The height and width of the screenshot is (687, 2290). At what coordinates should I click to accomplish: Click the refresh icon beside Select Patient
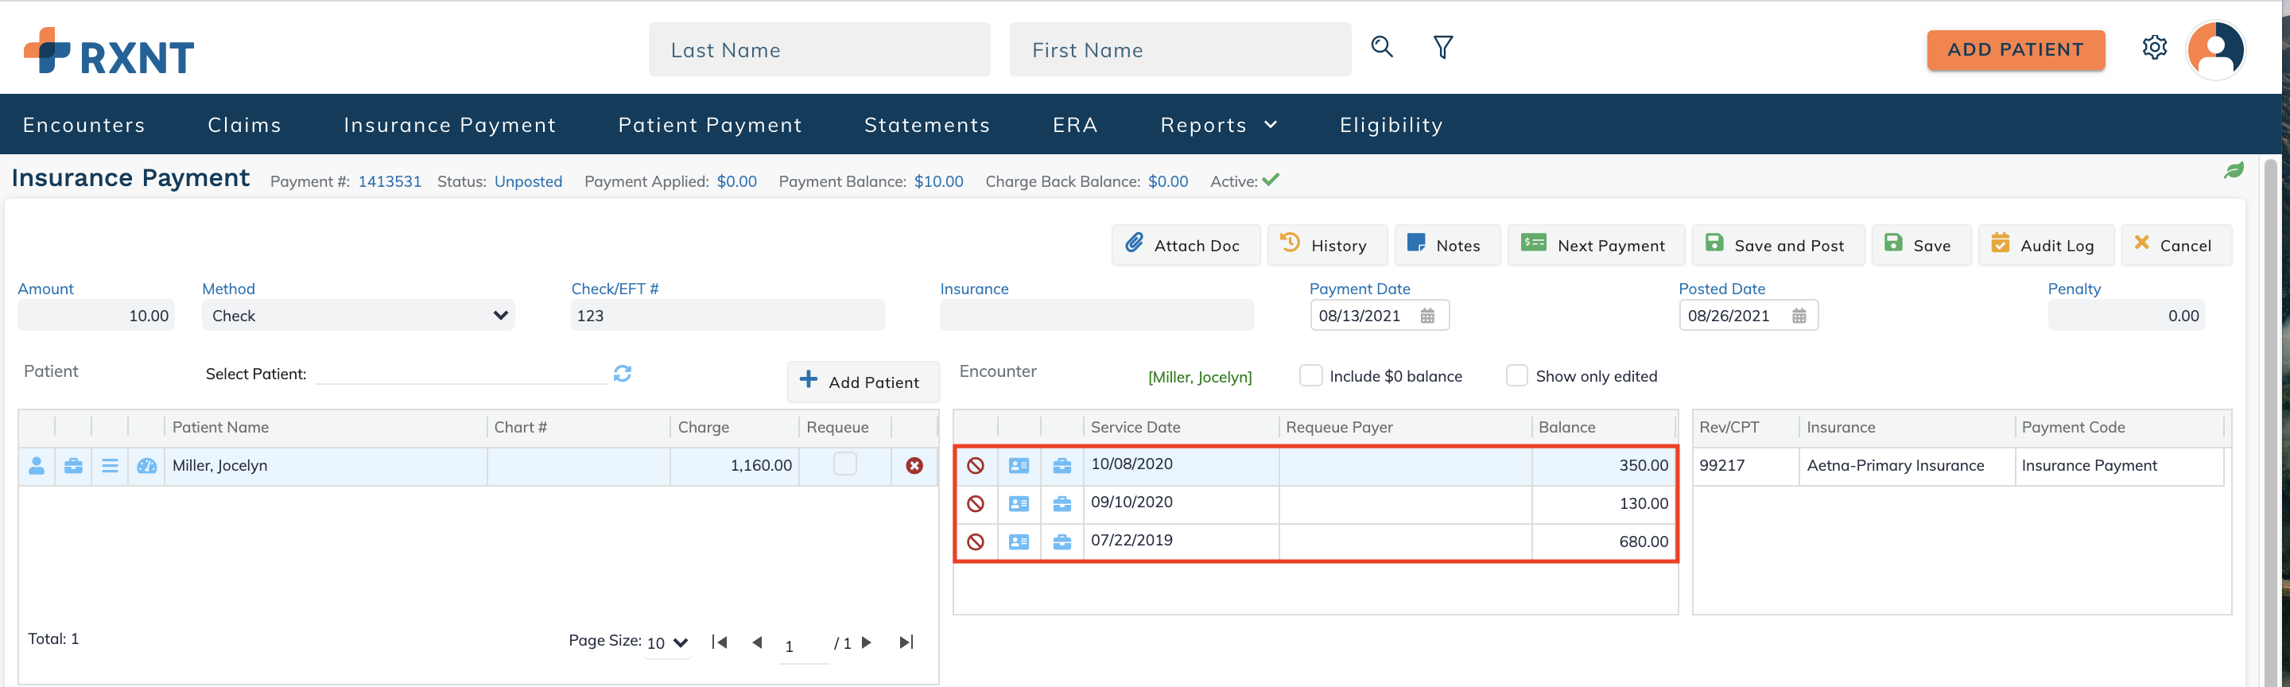click(623, 373)
